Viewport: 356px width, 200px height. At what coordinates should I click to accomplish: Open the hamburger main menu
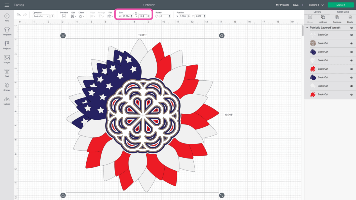pos(7,5)
